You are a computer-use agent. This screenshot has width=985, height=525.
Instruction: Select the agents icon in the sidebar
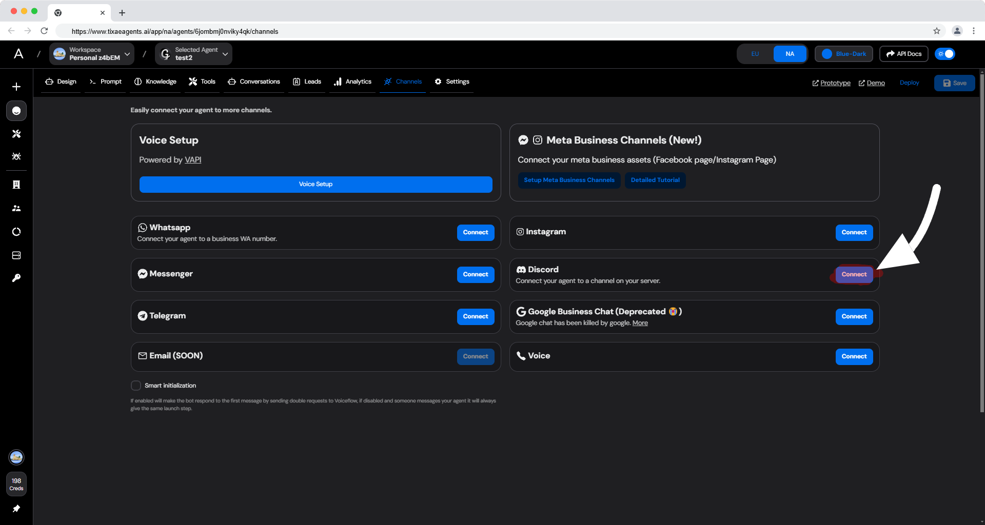pos(16,111)
